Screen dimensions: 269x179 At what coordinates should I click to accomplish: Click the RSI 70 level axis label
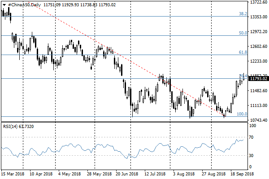(x=252, y=137)
